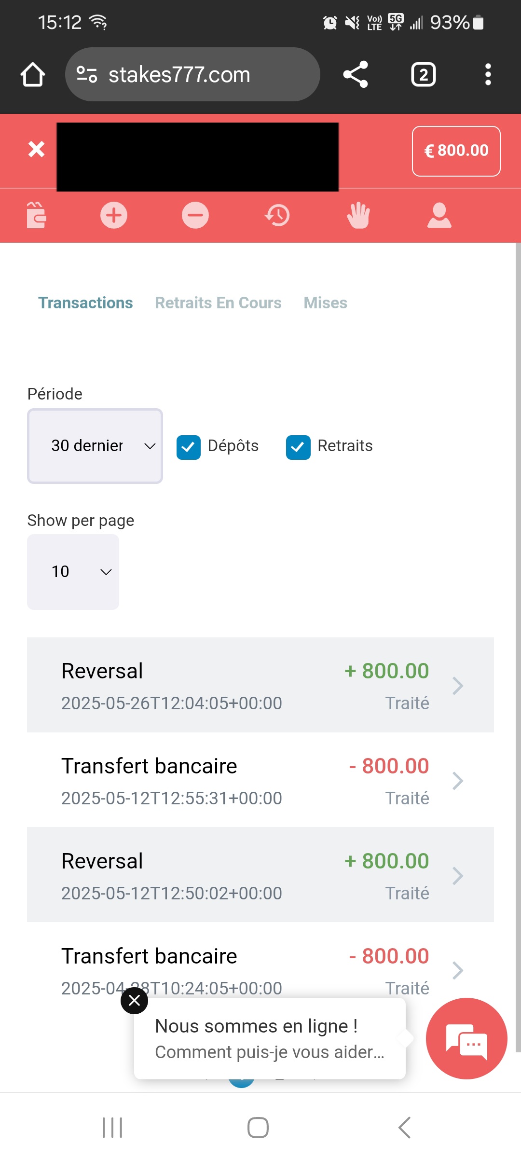Open the user profile icon
The width and height of the screenshot is (521, 1158).
click(x=439, y=215)
